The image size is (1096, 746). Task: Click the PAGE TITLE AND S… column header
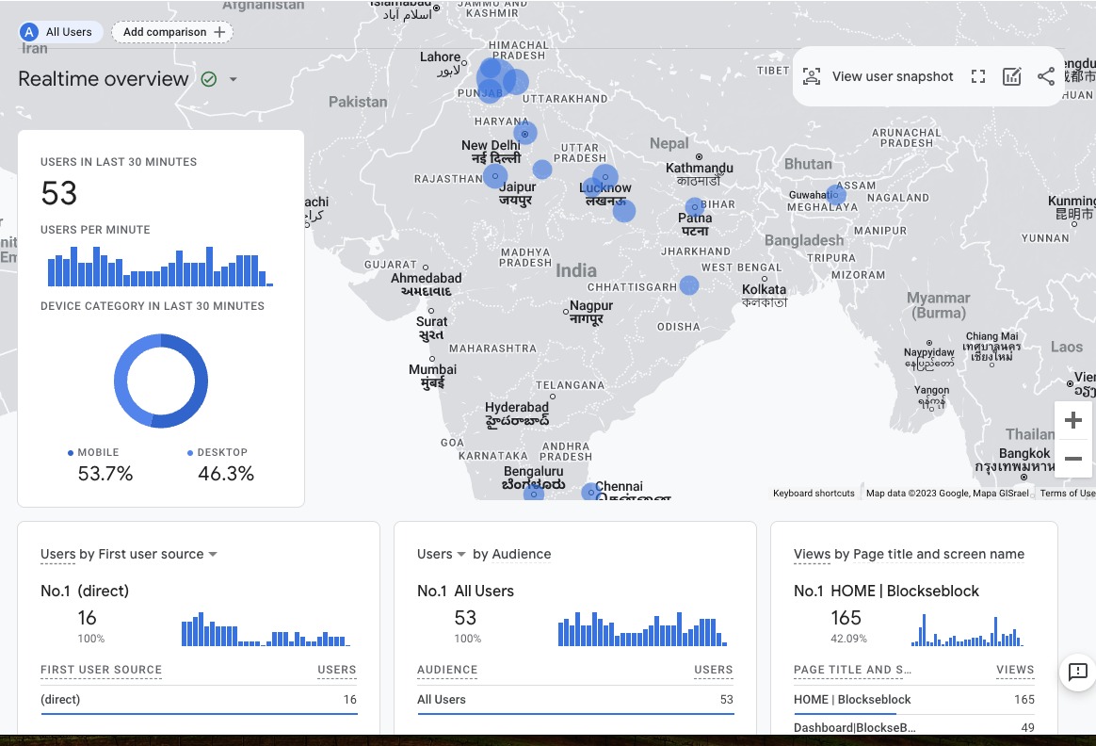pos(852,670)
